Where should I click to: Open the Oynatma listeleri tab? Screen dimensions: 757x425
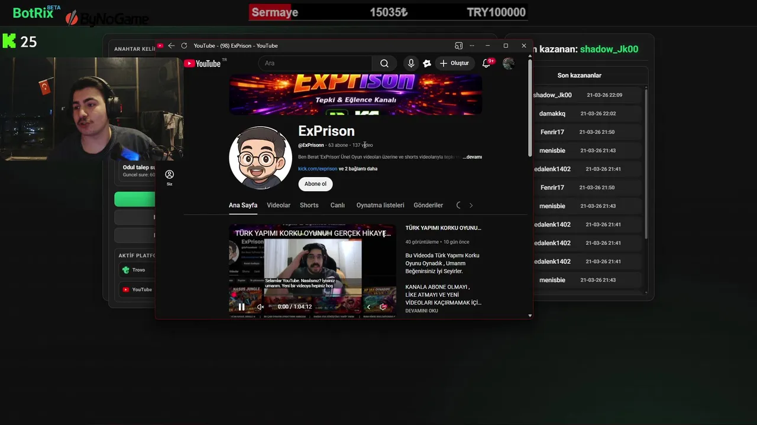(380, 205)
